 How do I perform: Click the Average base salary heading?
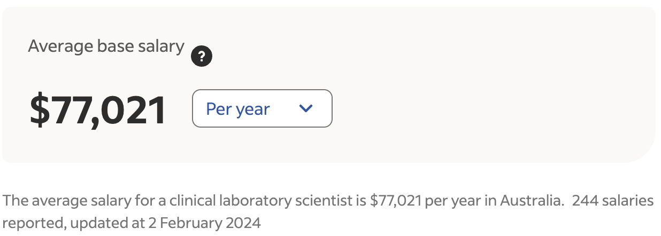(106, 46)
